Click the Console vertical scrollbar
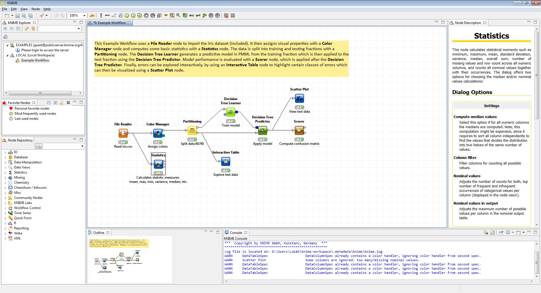541x293 pixels. 536,262
